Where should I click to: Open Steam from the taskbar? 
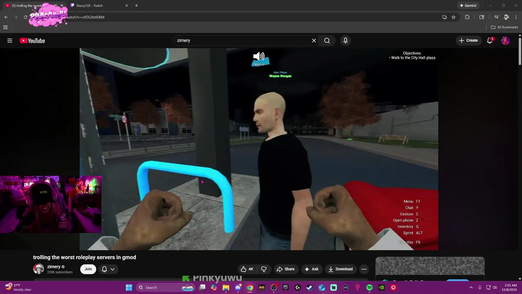point(310,287)
